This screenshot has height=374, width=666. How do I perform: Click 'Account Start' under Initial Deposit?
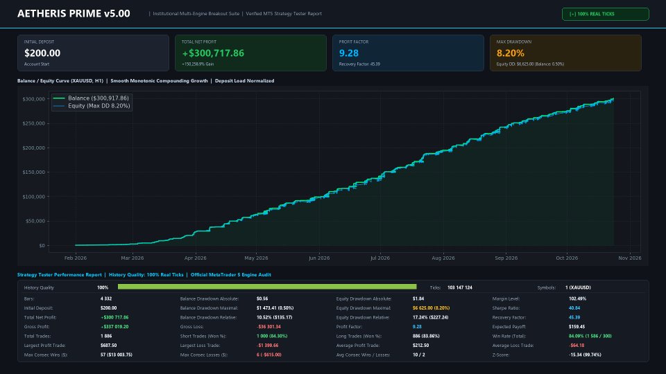(x=37, y=64)
